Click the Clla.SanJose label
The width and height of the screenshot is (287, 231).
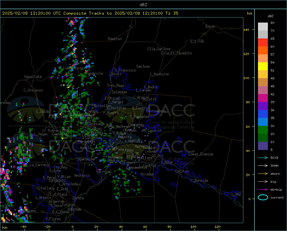(x=159, y=49)
